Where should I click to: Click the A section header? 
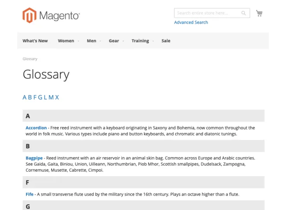[x=143, y=115]
